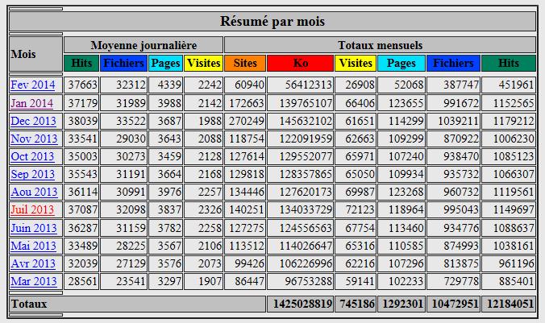
Task: Click daily visits cell 2168 for Sep 2013
Action: (x=203, y=174)
